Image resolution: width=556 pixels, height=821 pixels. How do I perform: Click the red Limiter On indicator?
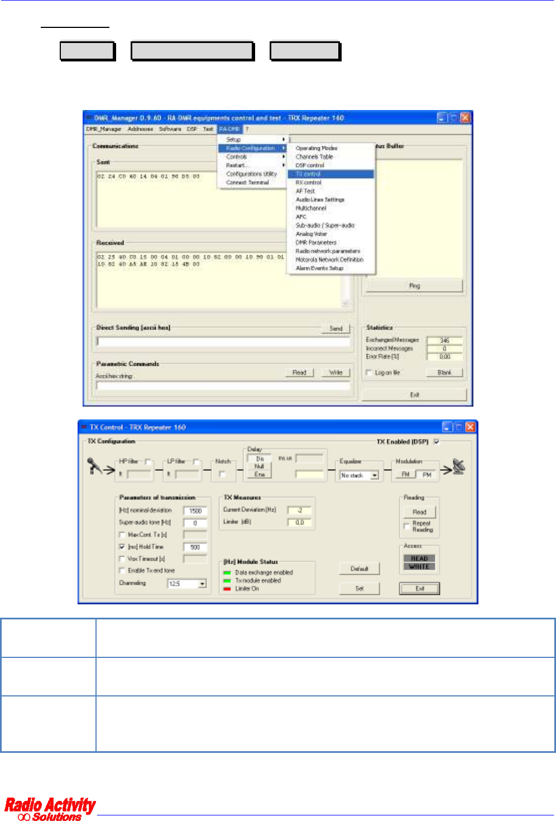(x=227, y=589)
